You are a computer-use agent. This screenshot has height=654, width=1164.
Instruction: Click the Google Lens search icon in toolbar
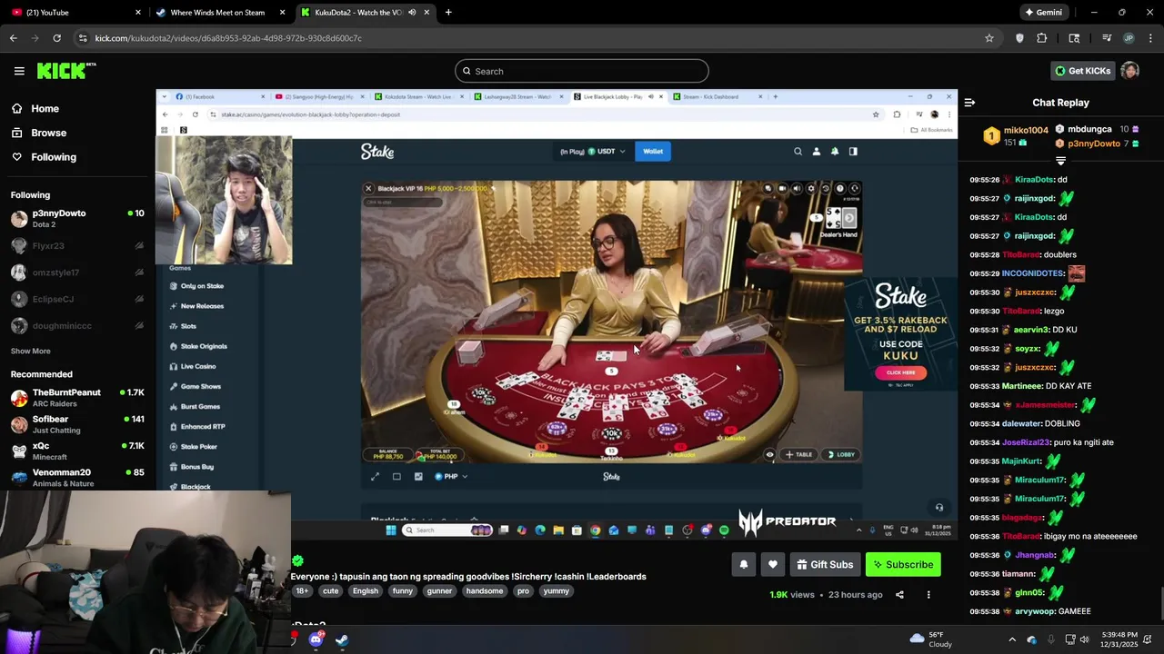tap(1074, 38)
